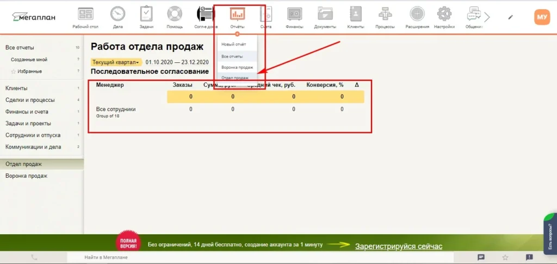Open the chat message icon in bottom bar
Viewport: 557px width, 264px height.
coord(481,257)
